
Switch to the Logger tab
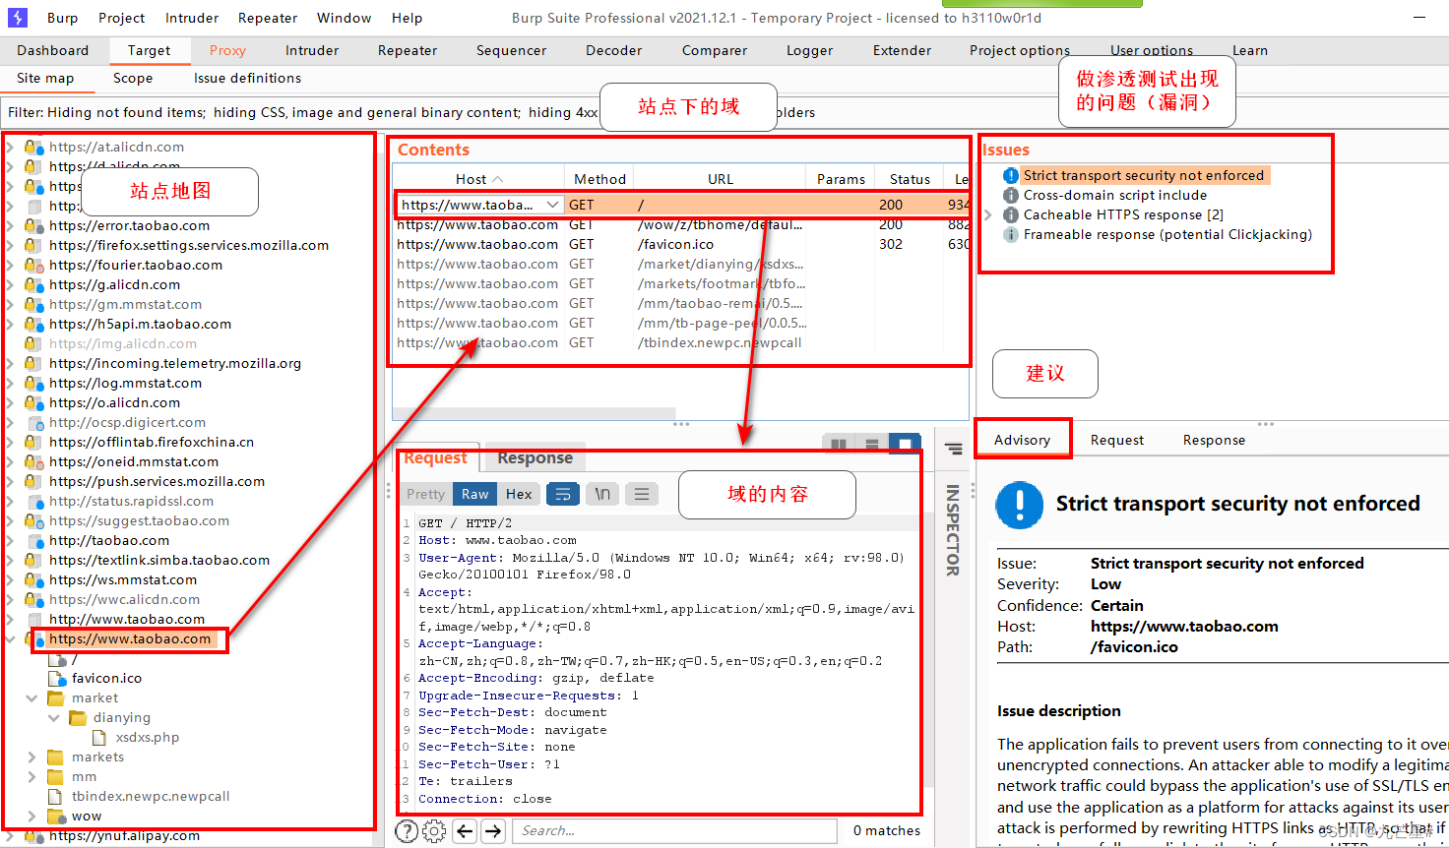(809, 50)
